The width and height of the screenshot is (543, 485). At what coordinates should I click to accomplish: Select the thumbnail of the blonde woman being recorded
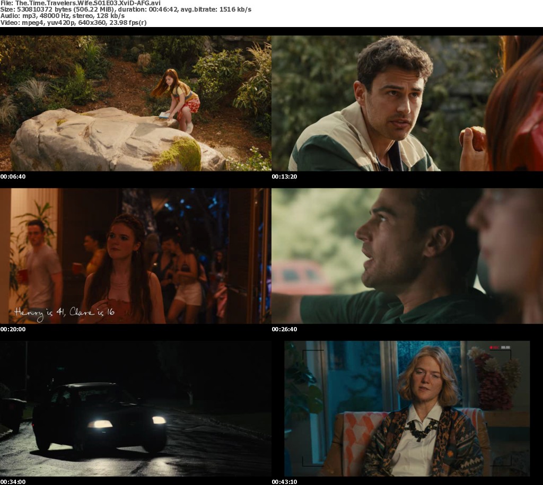coord(407,409)
